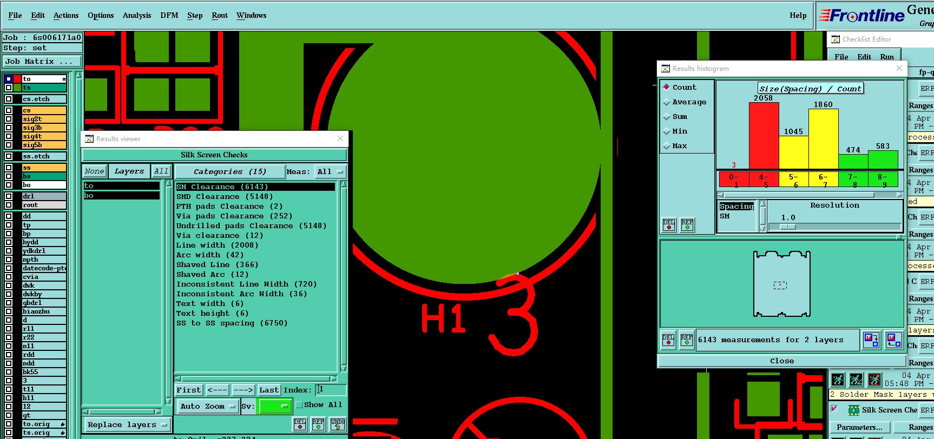The height and width of the screenshot is (439, 934).
Task: Enable the Show All checkbox
Action: (x=299, y=405)
